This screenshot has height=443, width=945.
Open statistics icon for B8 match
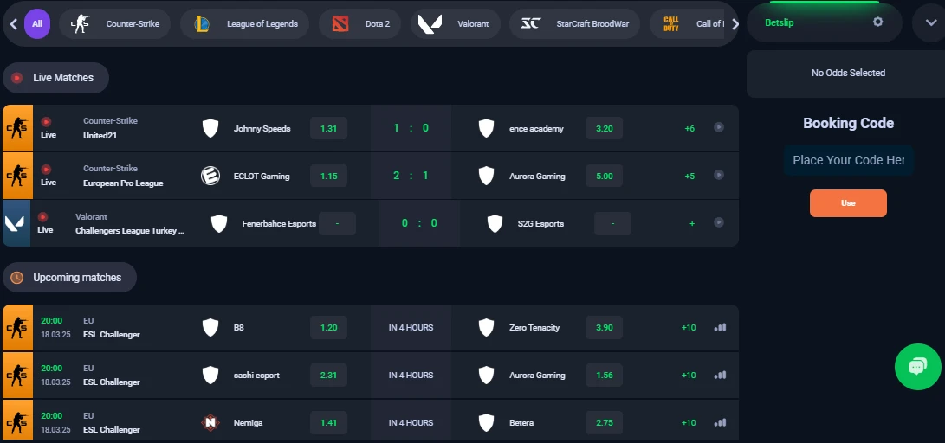pyautogui.click(x=720, y=327)
